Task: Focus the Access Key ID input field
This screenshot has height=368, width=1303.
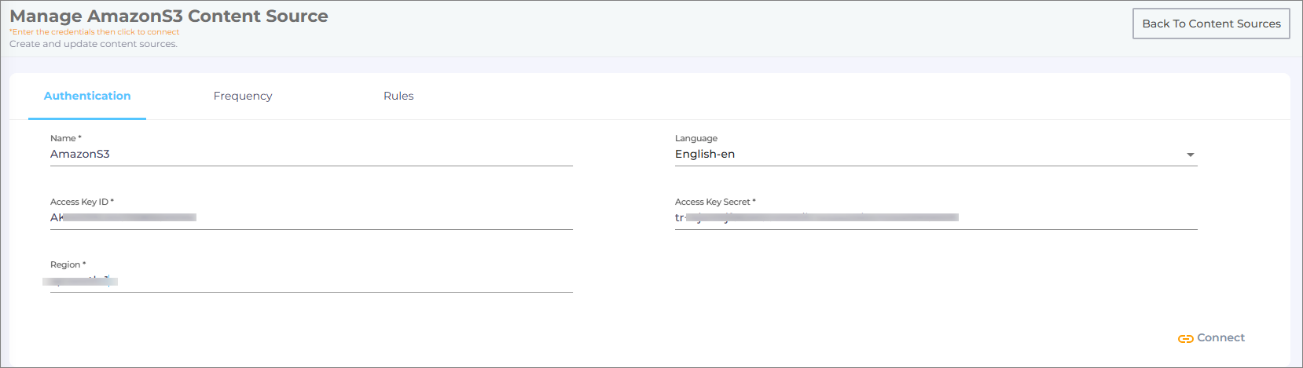Action: tap(311, 217)
